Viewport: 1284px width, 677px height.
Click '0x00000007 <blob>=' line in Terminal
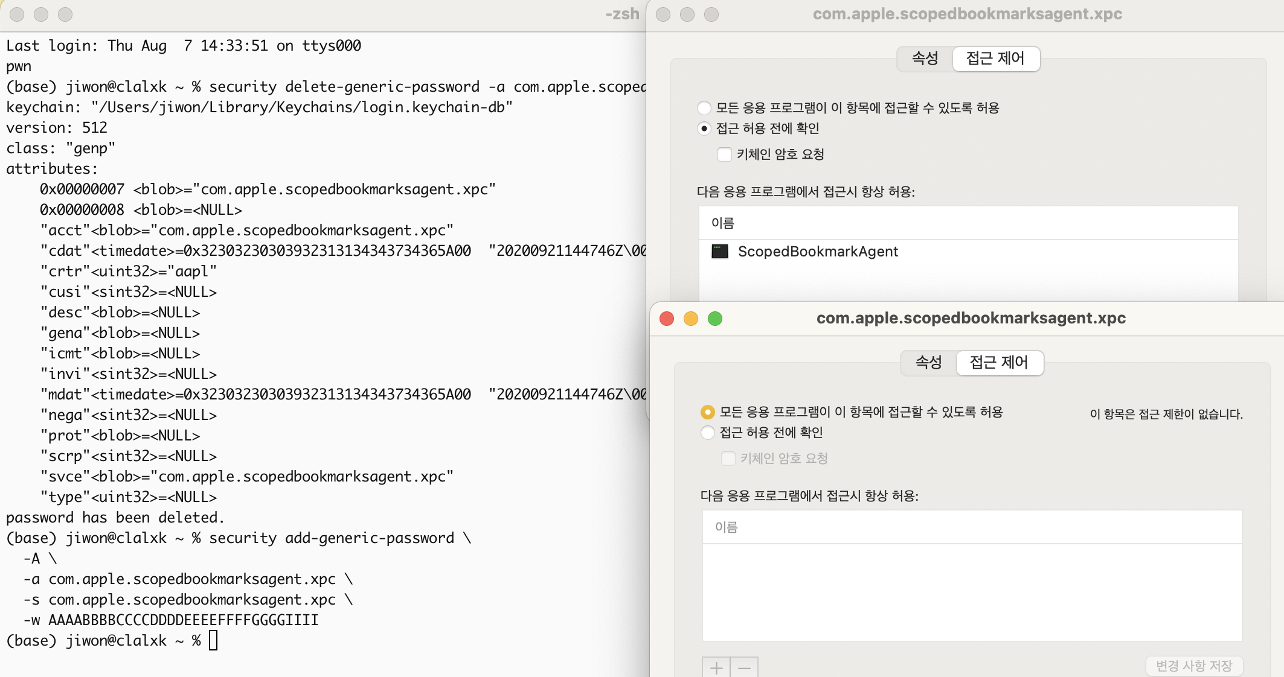(x=268, y=189)
